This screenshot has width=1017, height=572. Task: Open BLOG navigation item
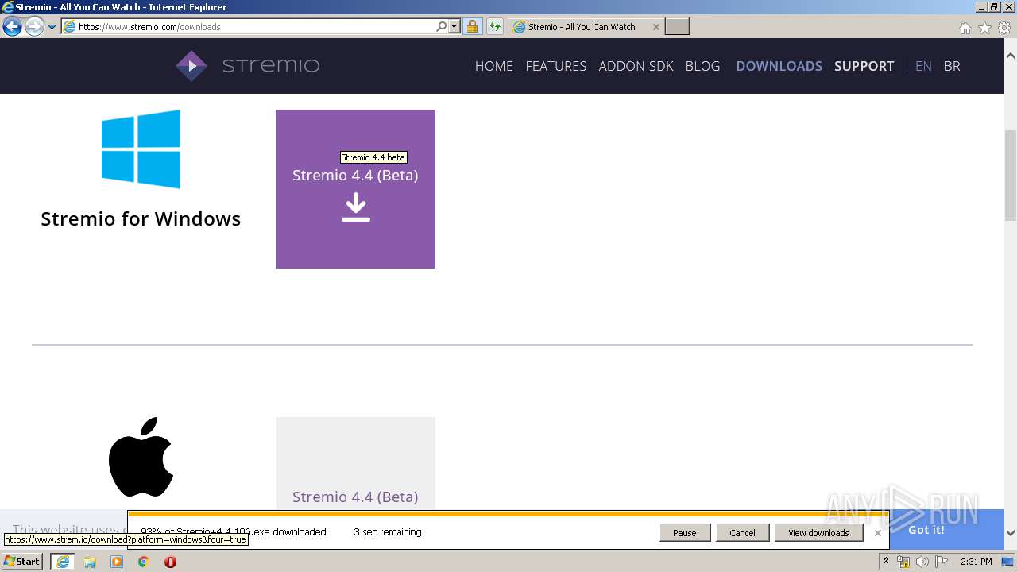tap(702, 66)
